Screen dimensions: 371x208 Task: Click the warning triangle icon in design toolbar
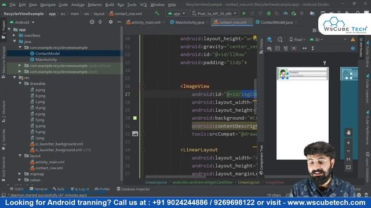tap(353, 39)
